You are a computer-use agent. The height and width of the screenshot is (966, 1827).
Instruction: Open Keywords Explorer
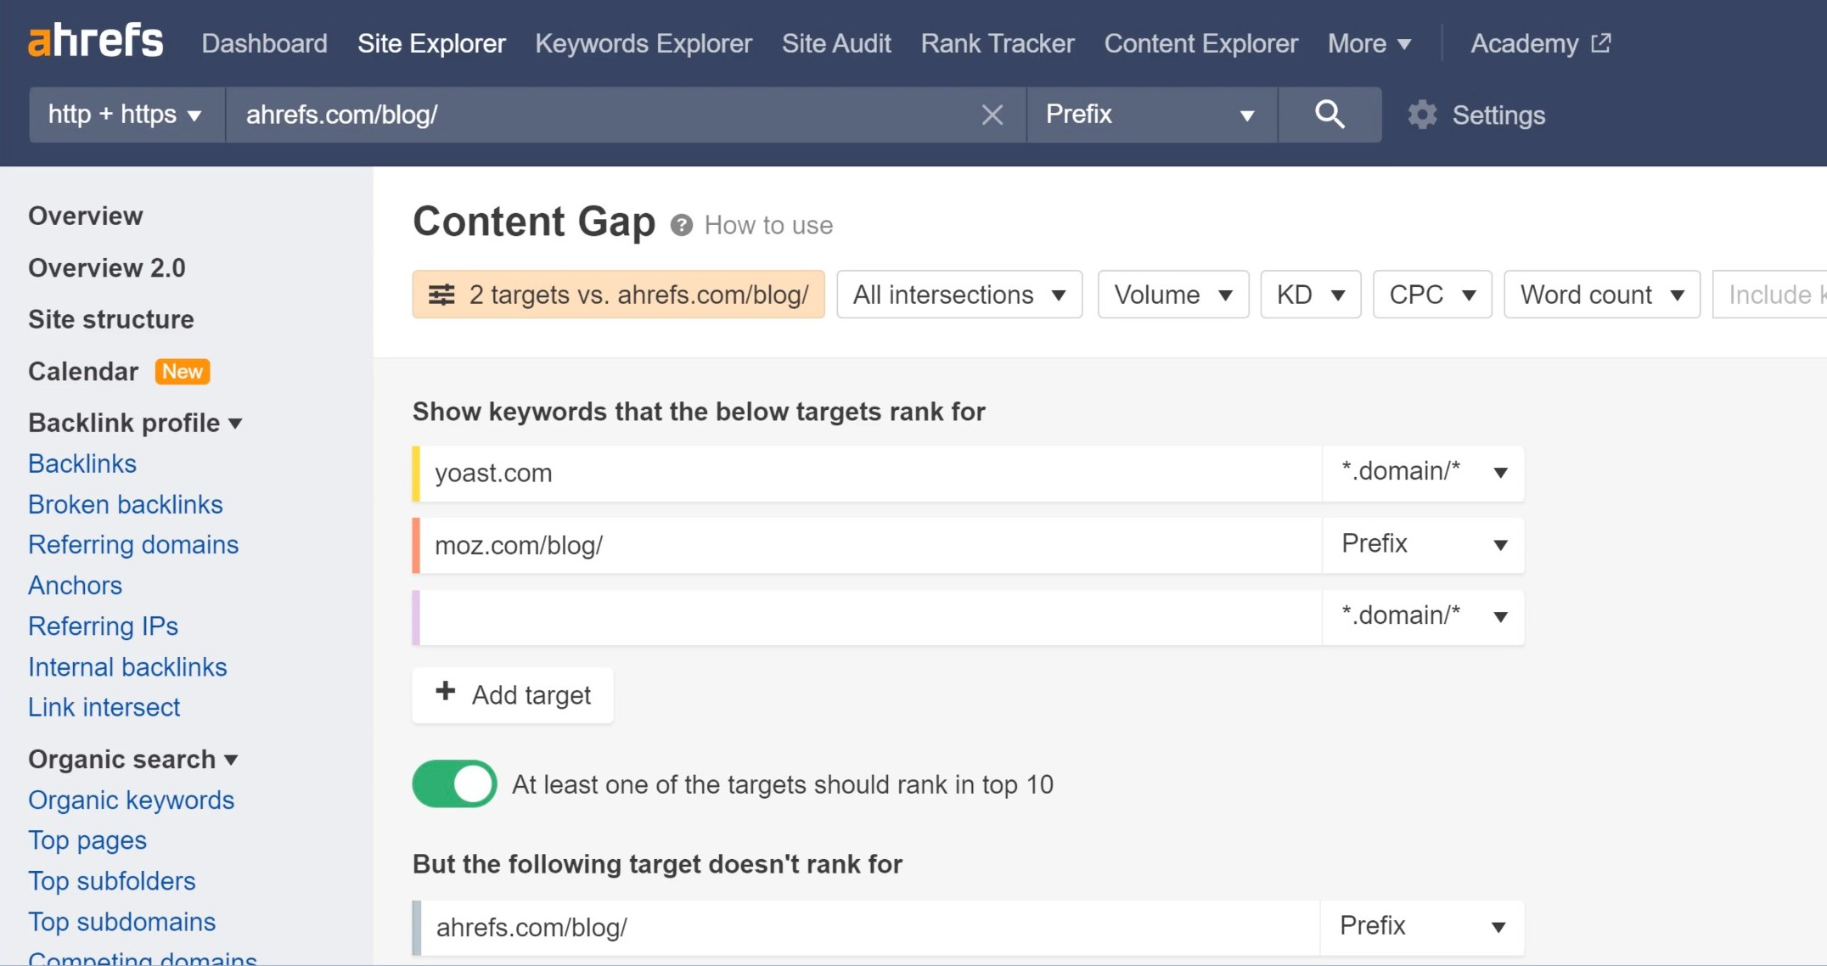(644, 43)
